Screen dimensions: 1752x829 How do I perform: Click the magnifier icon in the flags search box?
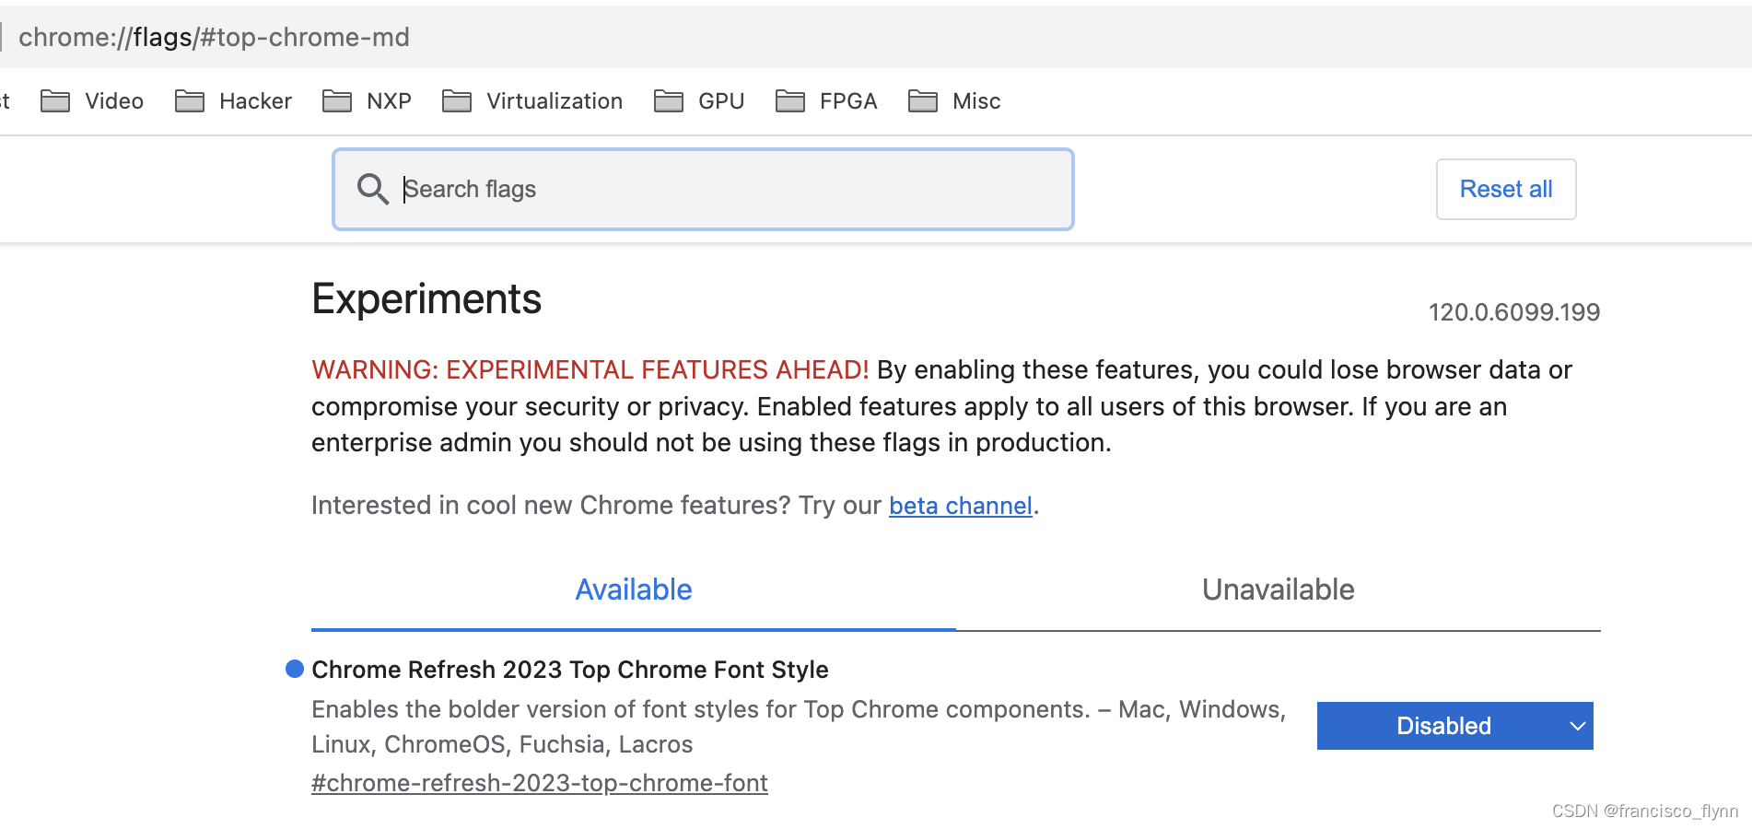(372, 189)
